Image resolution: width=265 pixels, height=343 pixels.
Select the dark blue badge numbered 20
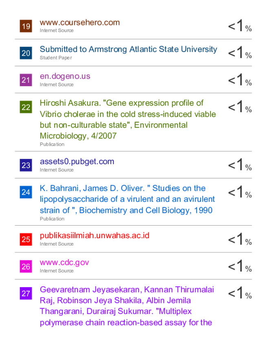tap(26, 53)
